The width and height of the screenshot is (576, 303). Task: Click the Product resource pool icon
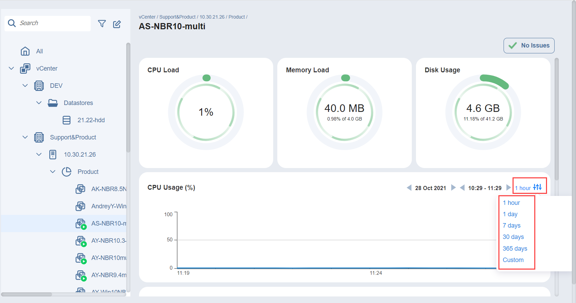[67, 172]
